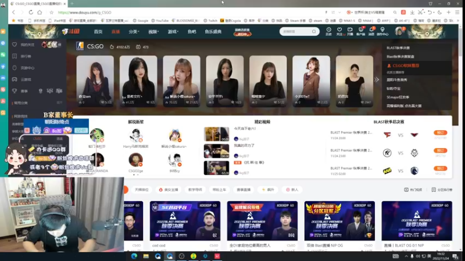Filter streams by 飙升 tag
The image size is (465, 261).
268,190
